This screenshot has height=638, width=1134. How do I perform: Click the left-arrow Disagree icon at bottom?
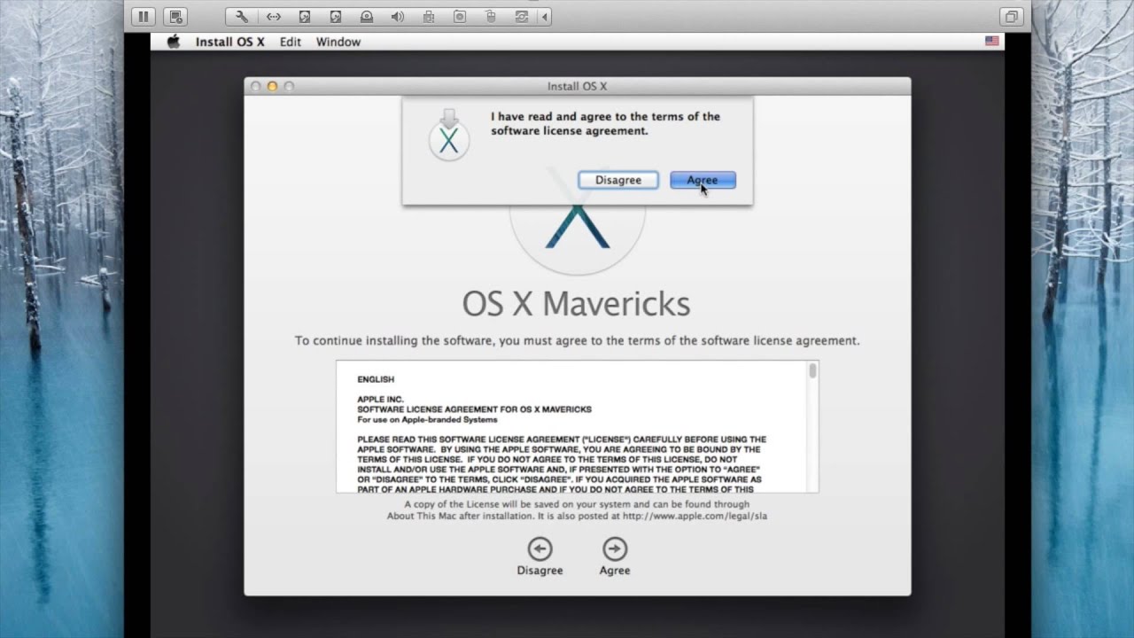(540, 549)
